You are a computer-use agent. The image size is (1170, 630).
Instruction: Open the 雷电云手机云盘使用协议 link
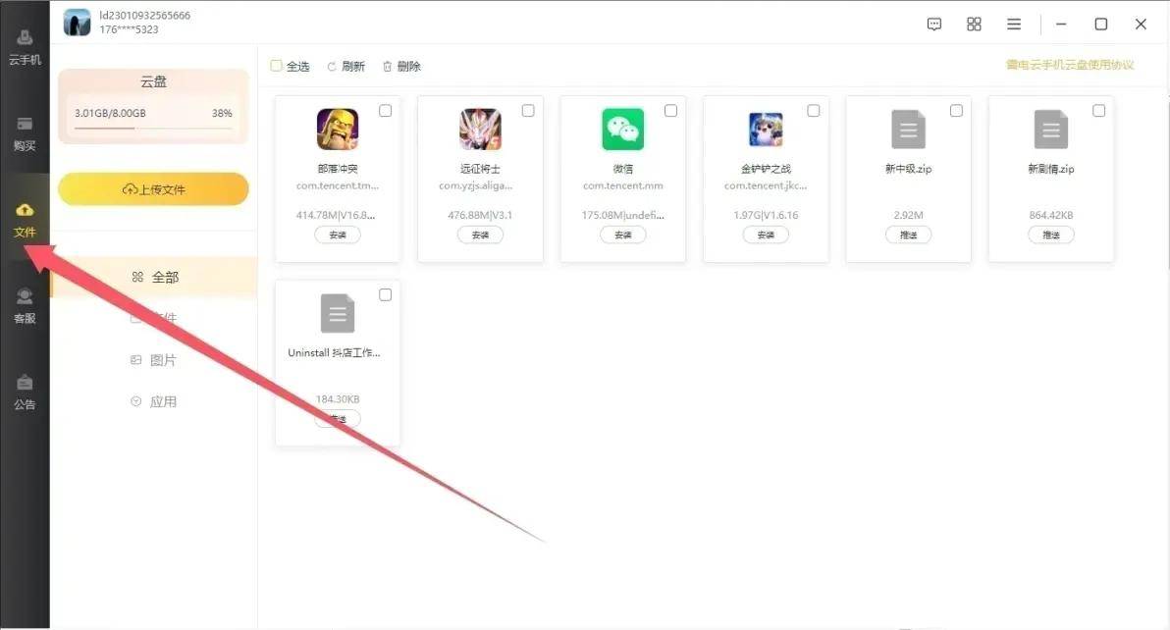click(x=1069, y=66)
